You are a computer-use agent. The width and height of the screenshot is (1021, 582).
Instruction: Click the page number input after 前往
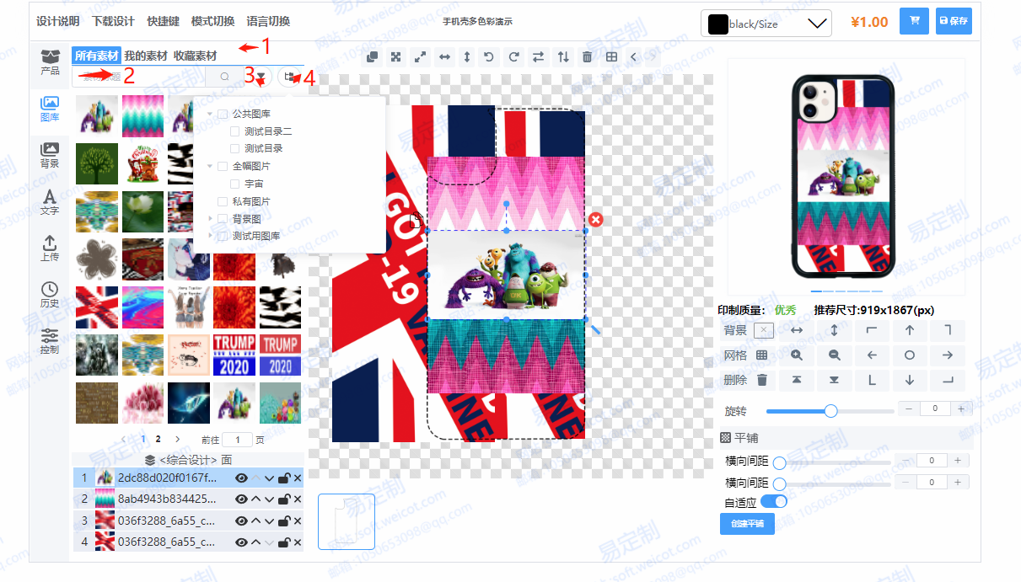click(238, 440)
